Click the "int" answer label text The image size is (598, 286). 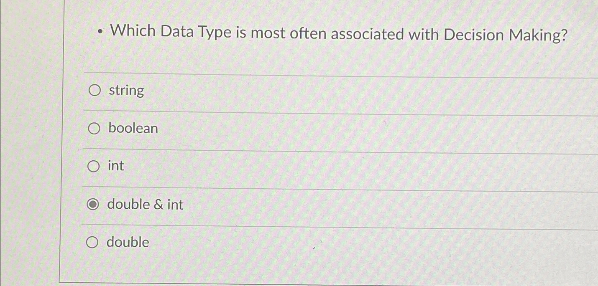coord(116,166)
